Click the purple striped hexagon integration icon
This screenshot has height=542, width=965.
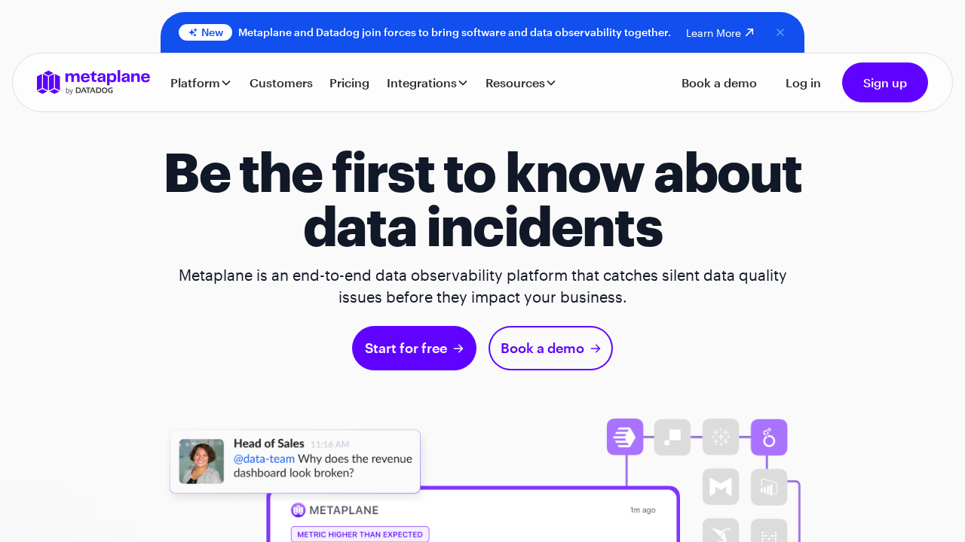[x=624, y=437]
